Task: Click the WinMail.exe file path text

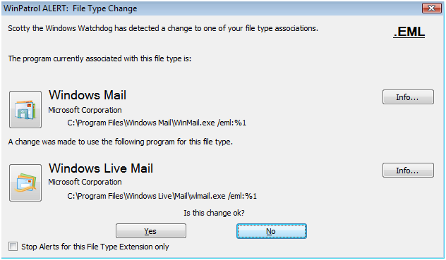Action: tap(157, 123)
